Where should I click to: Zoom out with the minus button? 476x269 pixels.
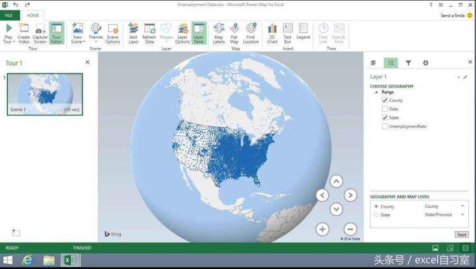pyautogui.click(x=350, y=229)
